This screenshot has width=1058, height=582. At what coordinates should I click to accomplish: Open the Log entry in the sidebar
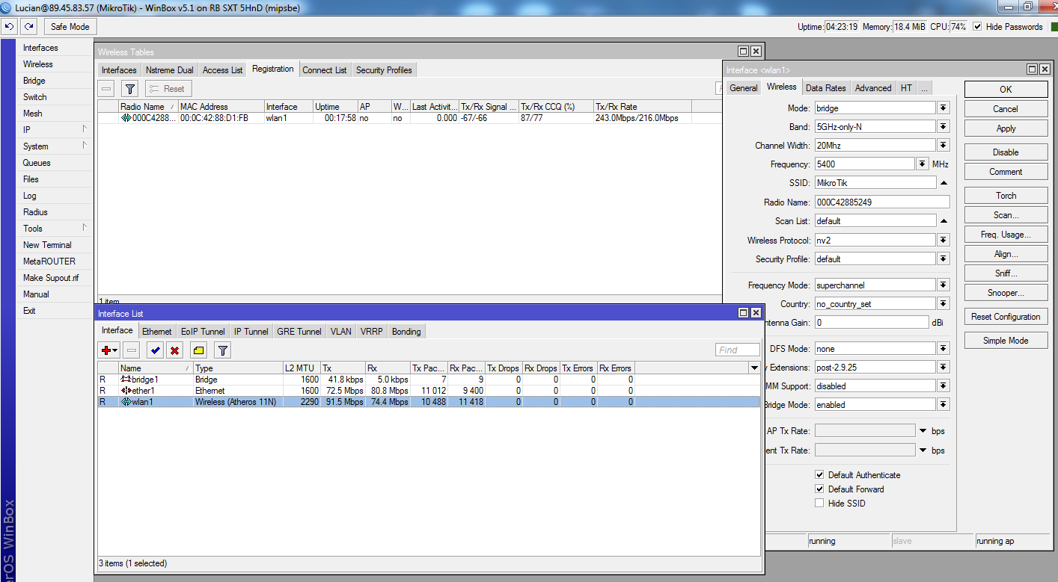(30, 196)
